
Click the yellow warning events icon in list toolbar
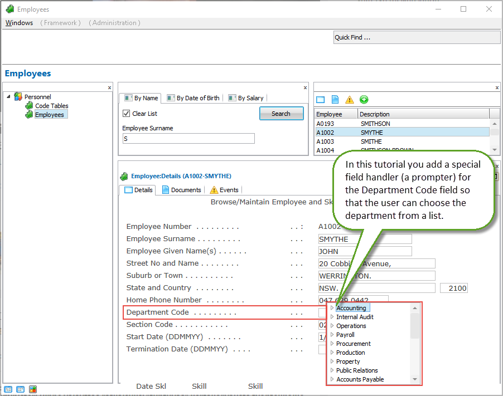[x=349, y=100]
